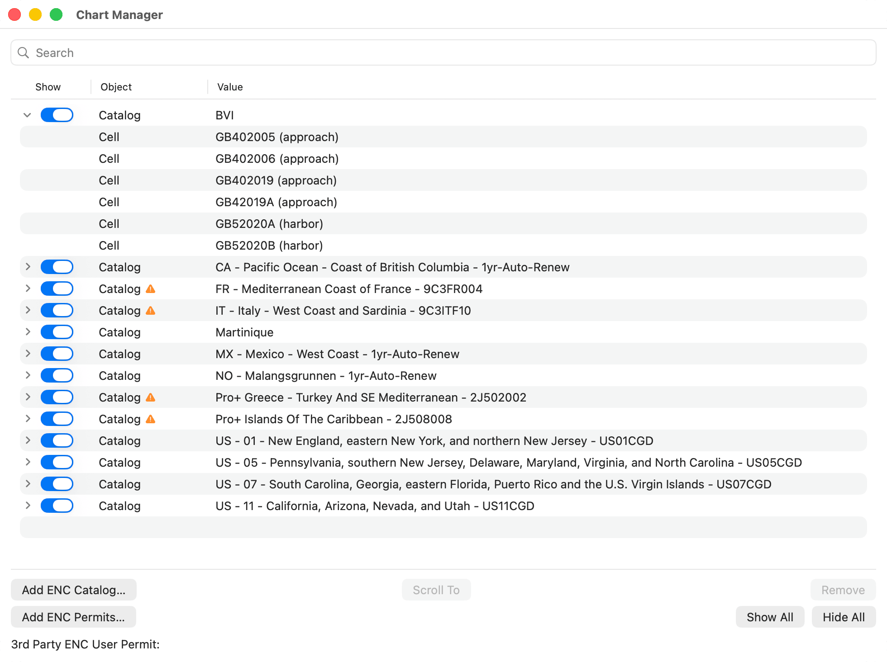Disable the NO Malangsgrunnen catalog switch

(x=57, y=375)
